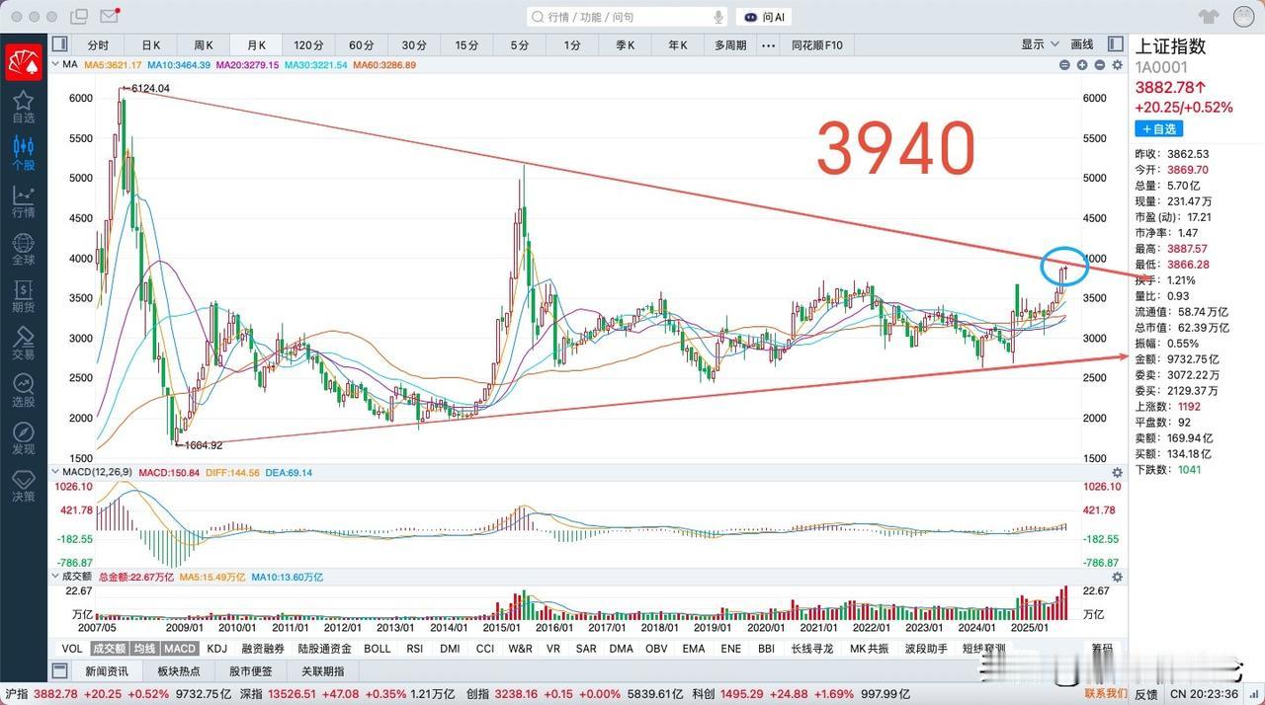This screenshot has width=1265, height=705.
Task: Switch to the 分时 tab
Action: click(98, 45)
